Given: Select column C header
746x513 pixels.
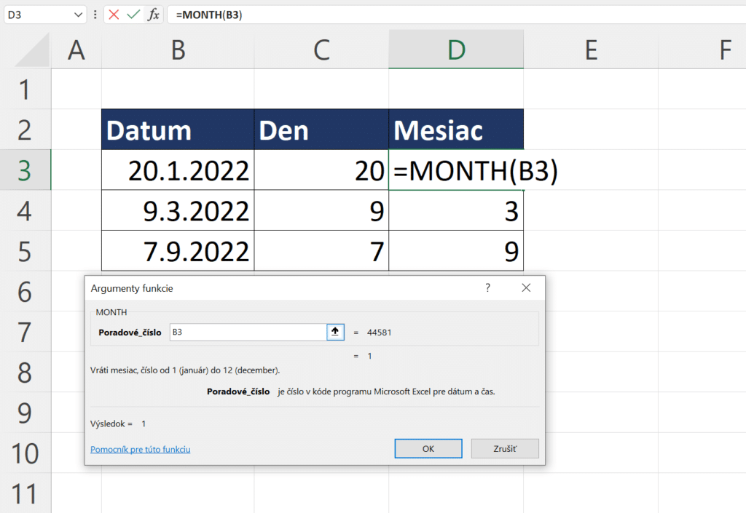Looking at the screenshot, I should coord(321,50).
